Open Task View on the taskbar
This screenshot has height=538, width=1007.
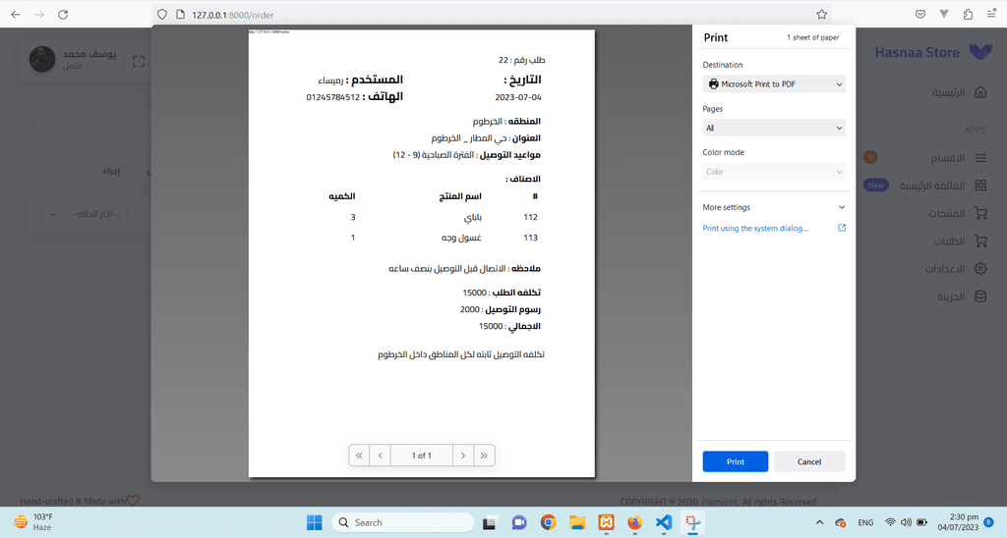click(x=490, y=522)
